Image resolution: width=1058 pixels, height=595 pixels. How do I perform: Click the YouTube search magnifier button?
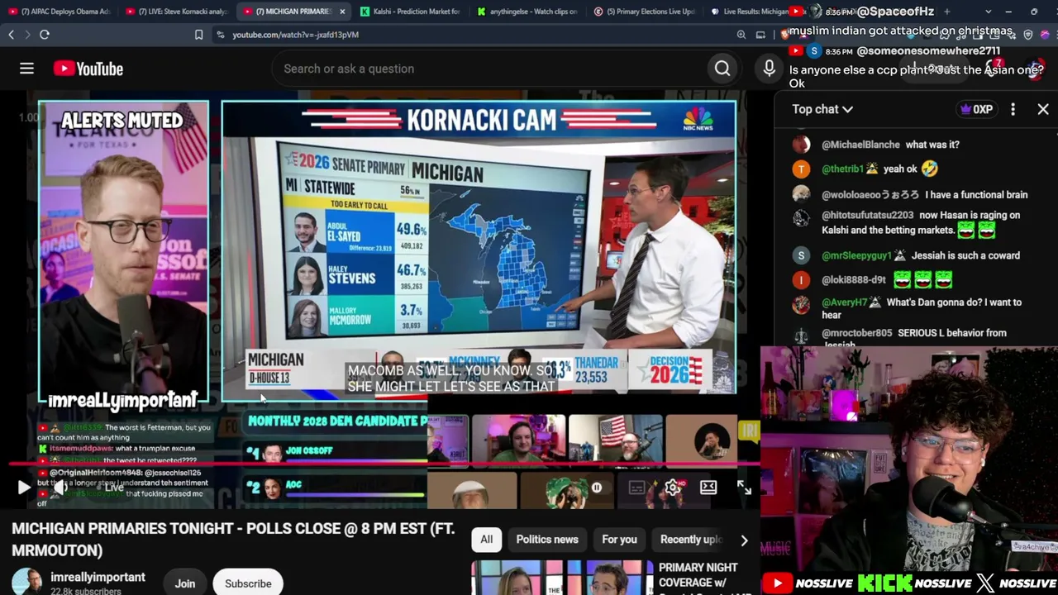pyautogui.click(x=722, y=69)
